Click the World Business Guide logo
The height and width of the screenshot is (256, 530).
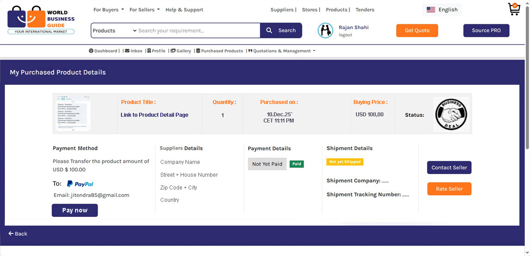pos(41,20)
